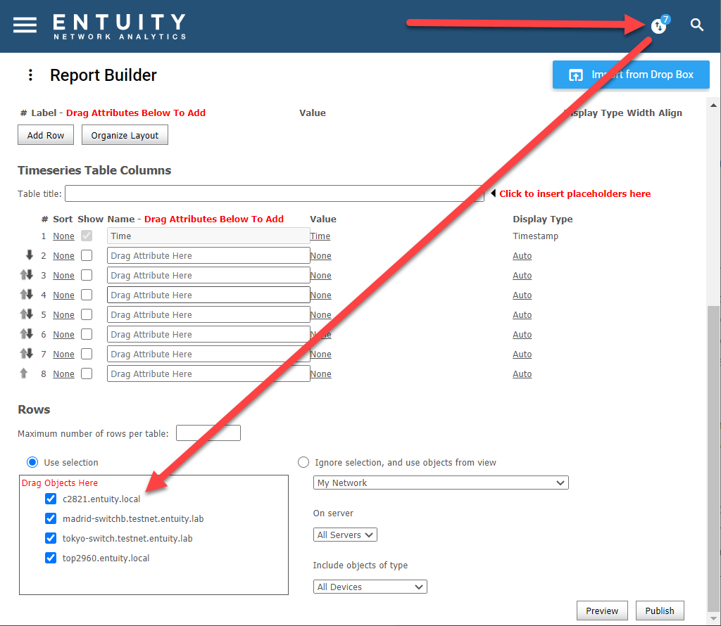This screenshot has width=721, height=626.
Task: Open the search icon in the top bar
Action: click(x=696, y=25)
